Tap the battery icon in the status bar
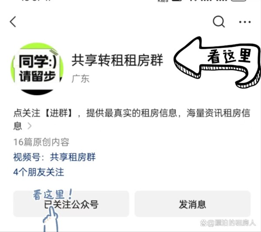This screenshot has width=261, height=232. click(238, 1)
